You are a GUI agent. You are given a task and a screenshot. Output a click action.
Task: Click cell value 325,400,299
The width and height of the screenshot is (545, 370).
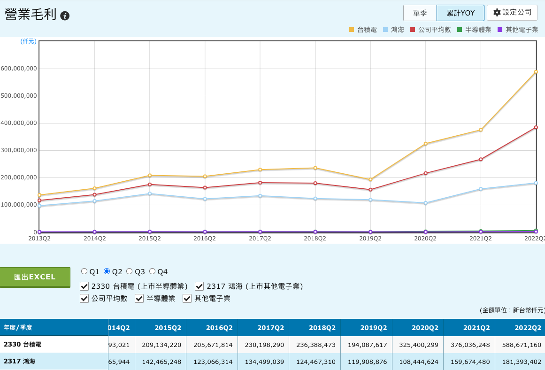[x=419, y=345]
